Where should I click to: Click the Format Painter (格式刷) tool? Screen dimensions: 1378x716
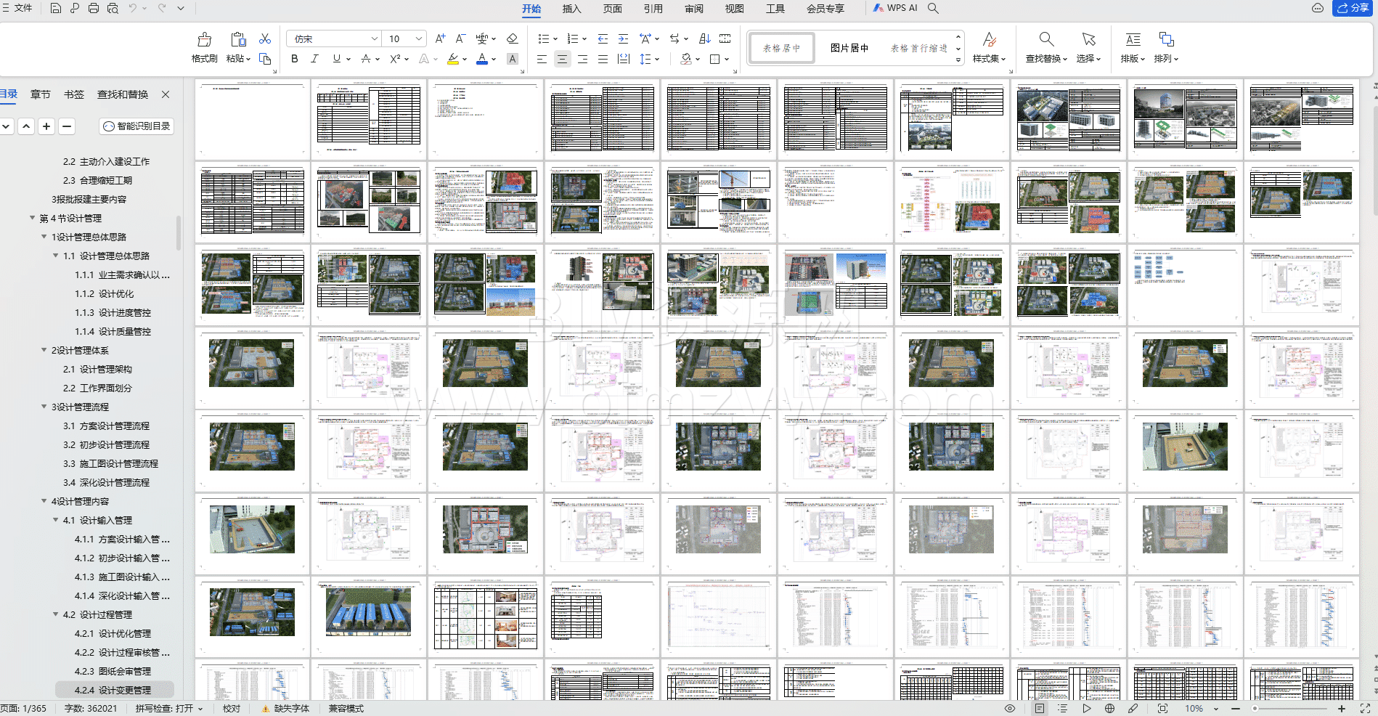(x=204, y=47)
